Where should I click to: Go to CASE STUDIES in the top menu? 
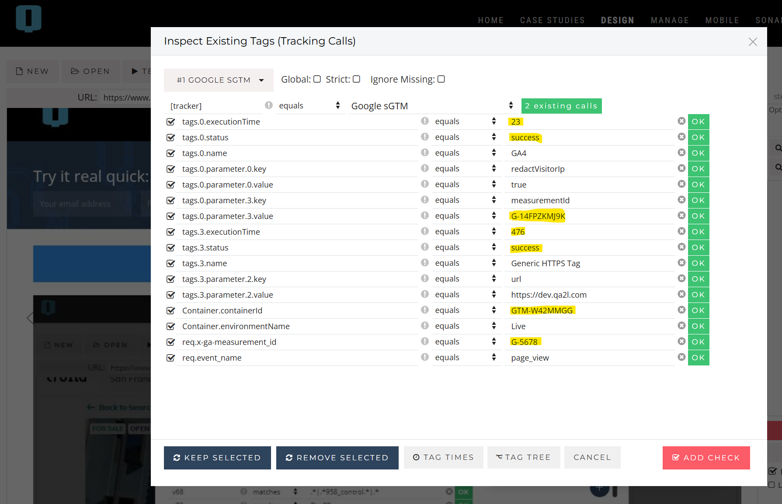(552, 20)
